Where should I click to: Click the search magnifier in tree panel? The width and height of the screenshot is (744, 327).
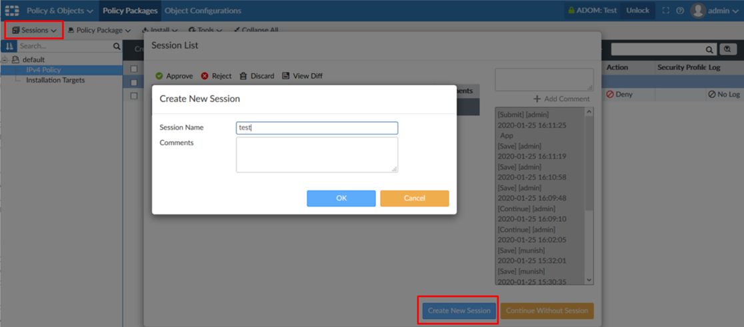pyautogui.click(x=117, y=47)
